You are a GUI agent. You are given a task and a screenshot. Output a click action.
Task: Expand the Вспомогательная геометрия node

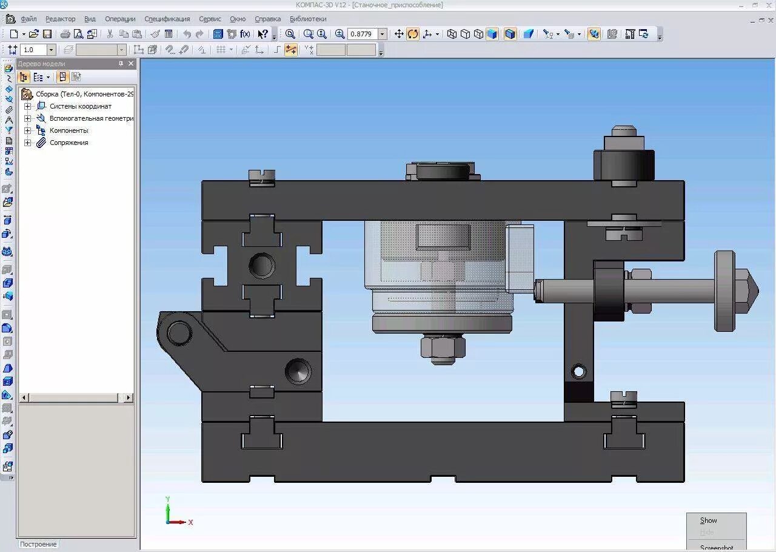27,118
